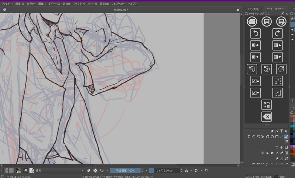Click the clear/delete backspace-shaped button
295x178 pixels.
267,116
